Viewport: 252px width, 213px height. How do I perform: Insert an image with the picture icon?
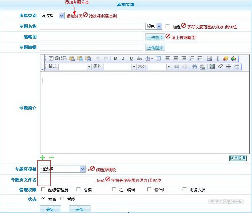point(210,58)
